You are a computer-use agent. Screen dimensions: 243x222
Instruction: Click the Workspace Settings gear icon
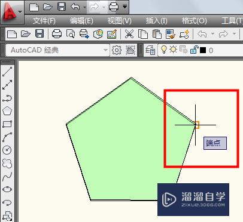click(117, 50)
